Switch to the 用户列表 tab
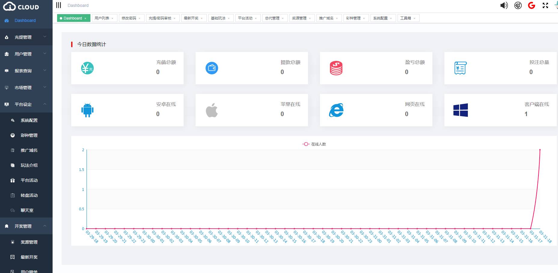 102,18
